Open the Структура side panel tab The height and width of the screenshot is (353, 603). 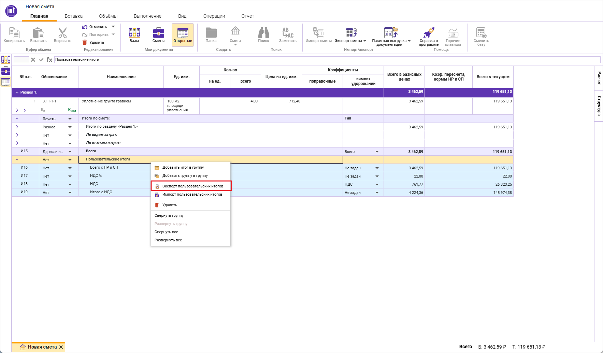pos(599,105)
